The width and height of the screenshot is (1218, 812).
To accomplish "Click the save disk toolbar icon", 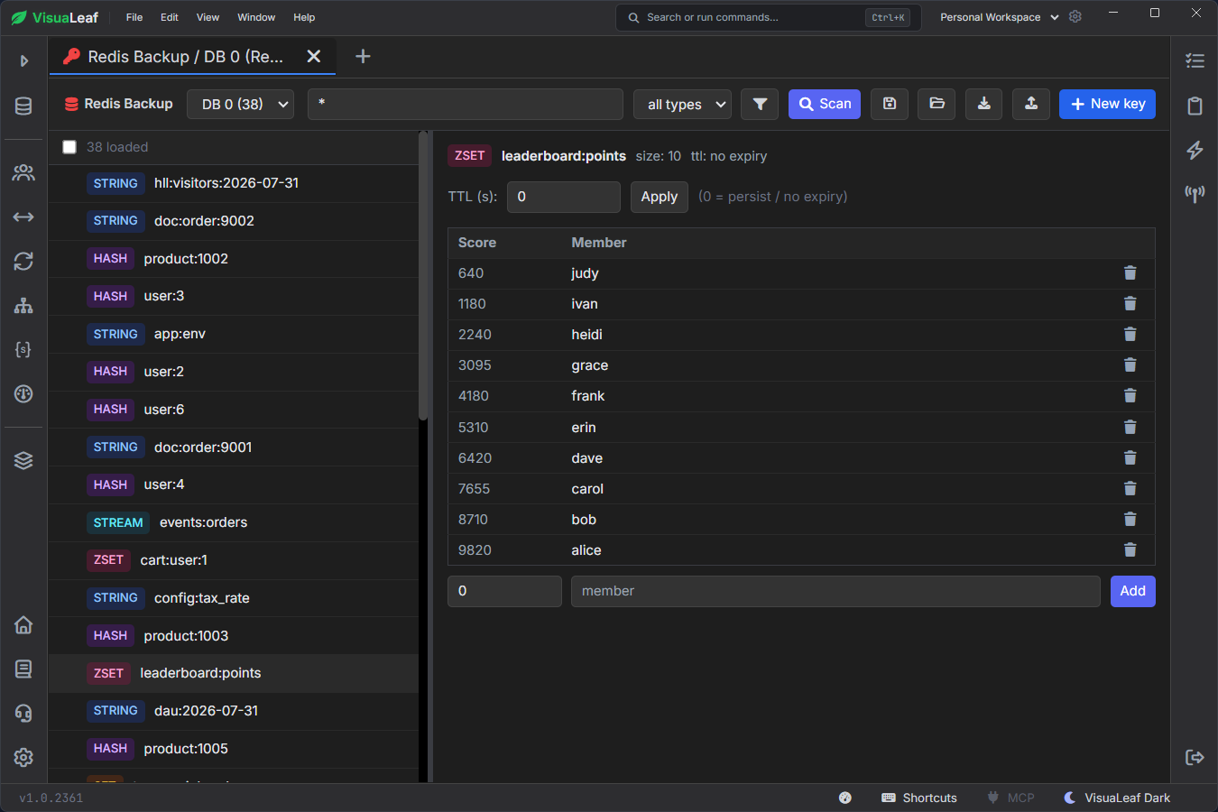I will (890, 105).
